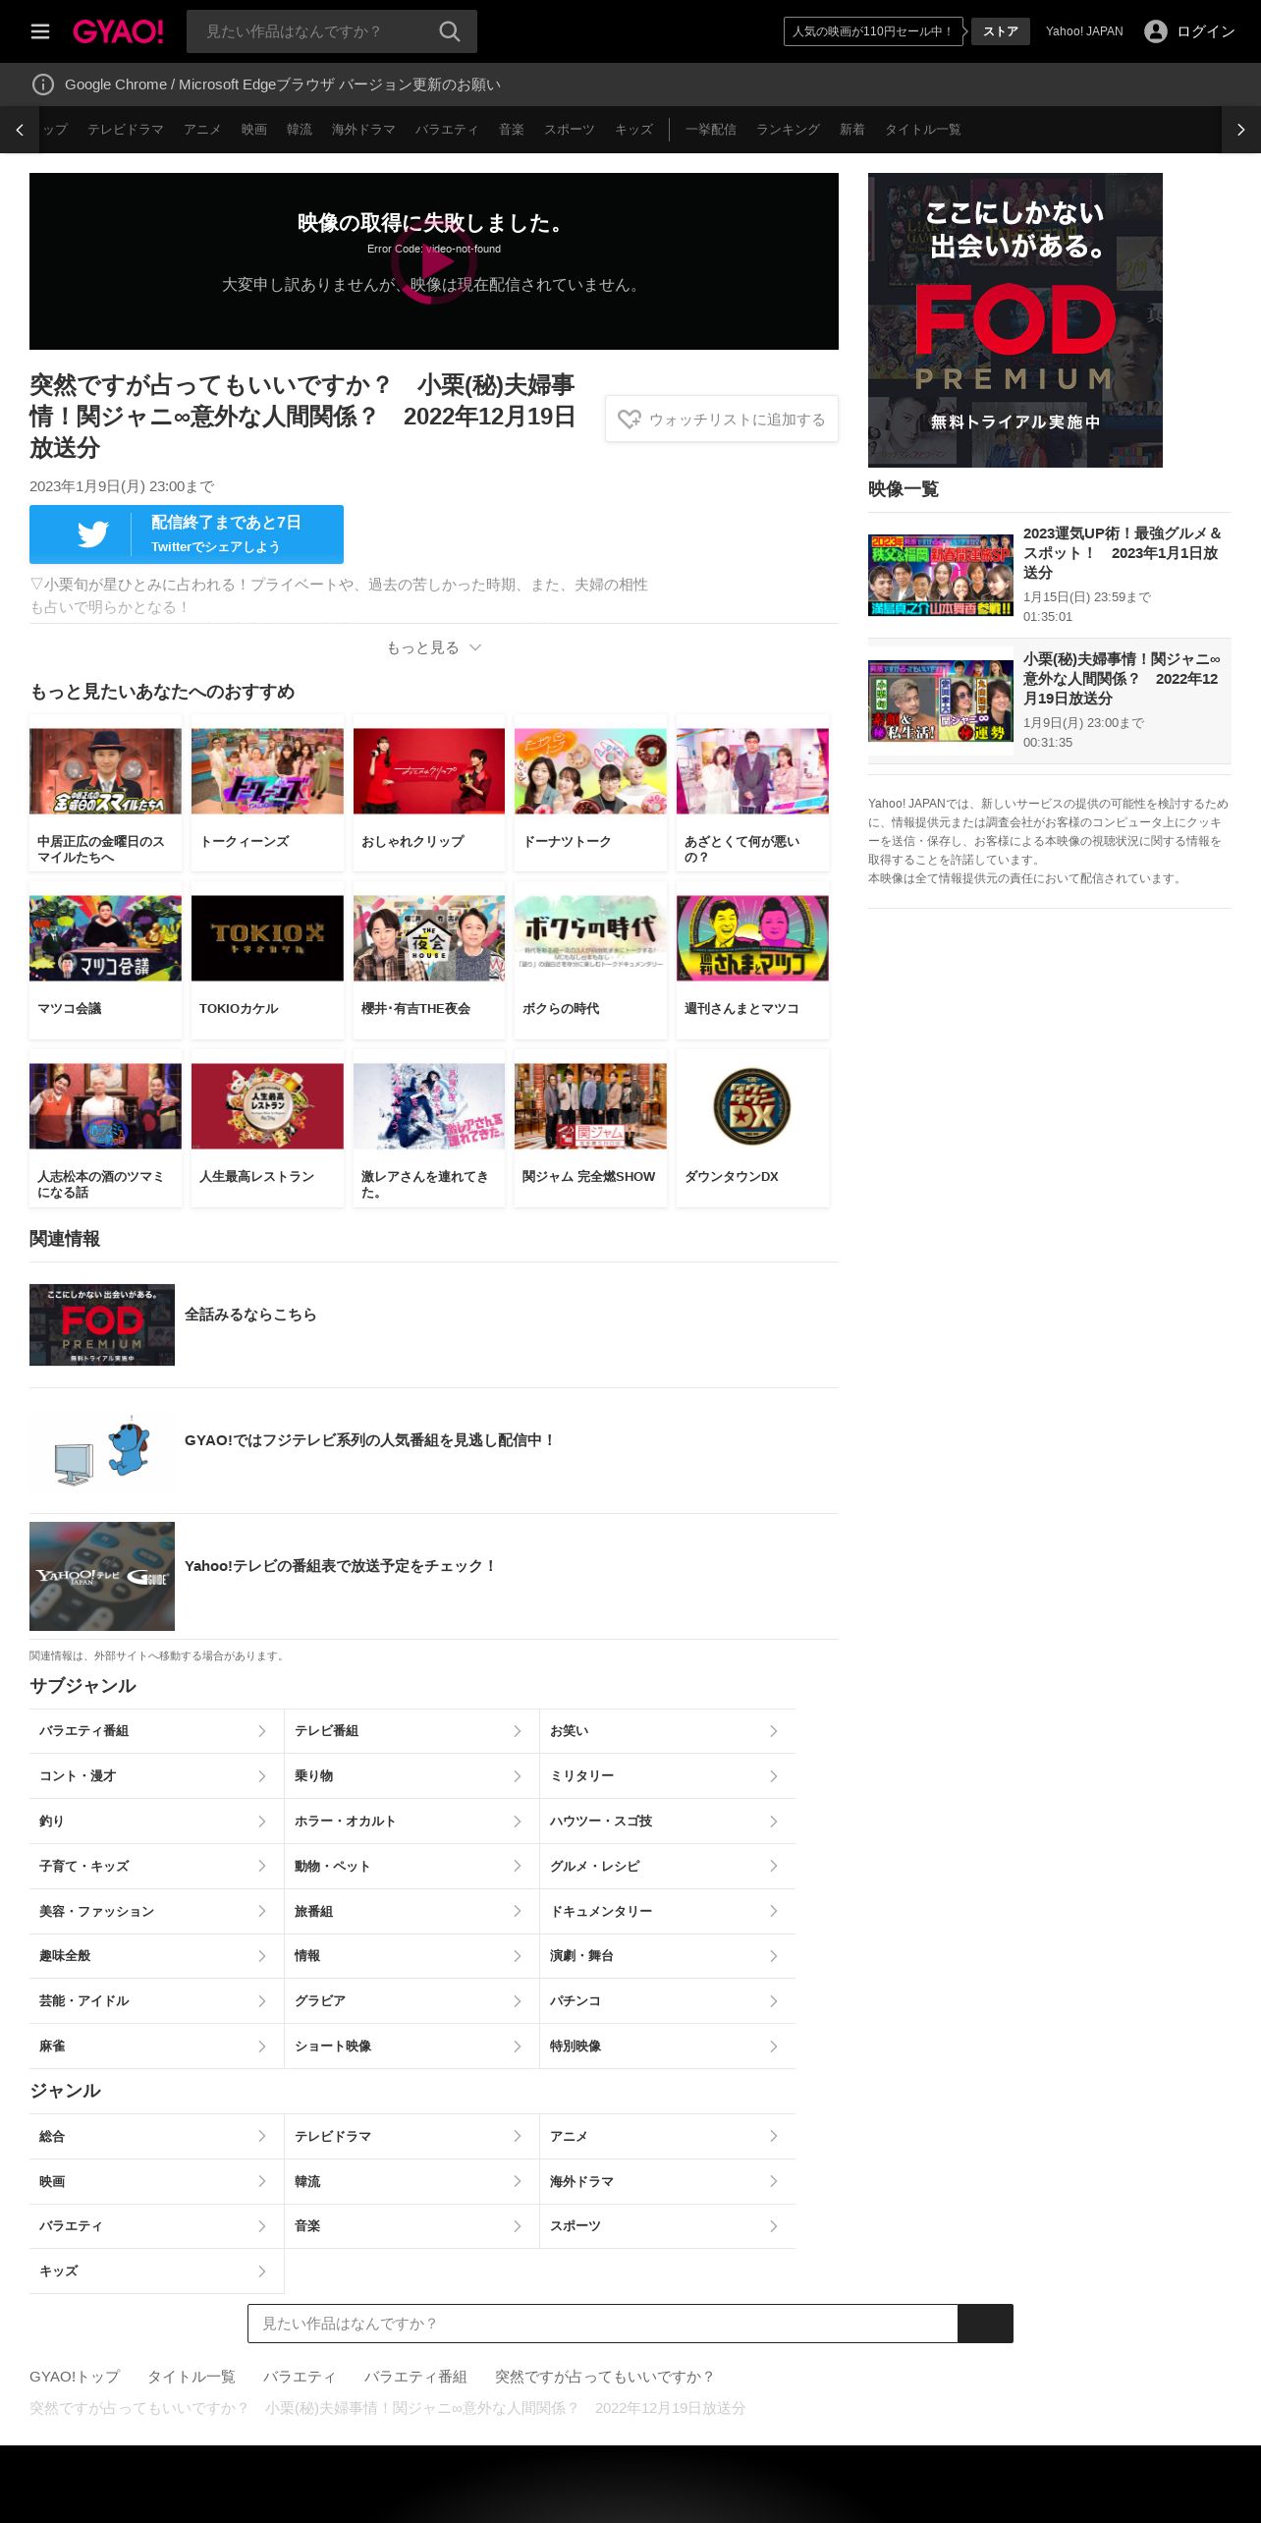Open ドーナツトーク thumbnail
This screenshot has width=1261, height=2523.
[x=590, y=771]
